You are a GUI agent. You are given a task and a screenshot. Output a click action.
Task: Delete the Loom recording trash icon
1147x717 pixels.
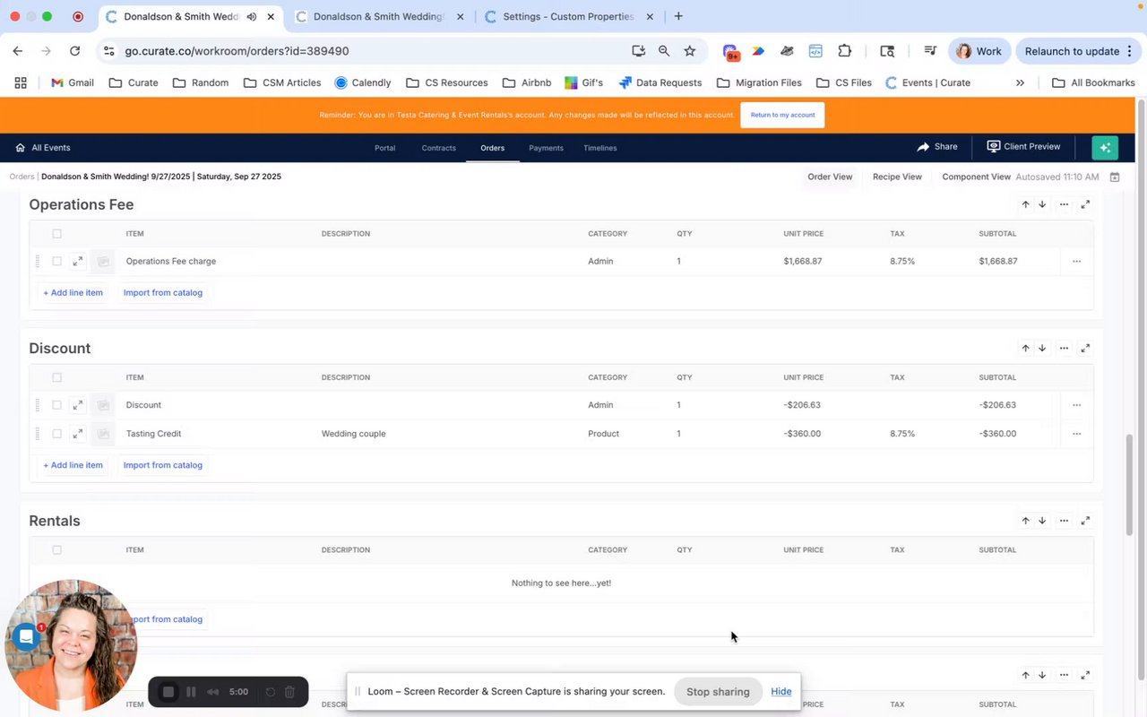pyautogui.click(x=289, y=692)
